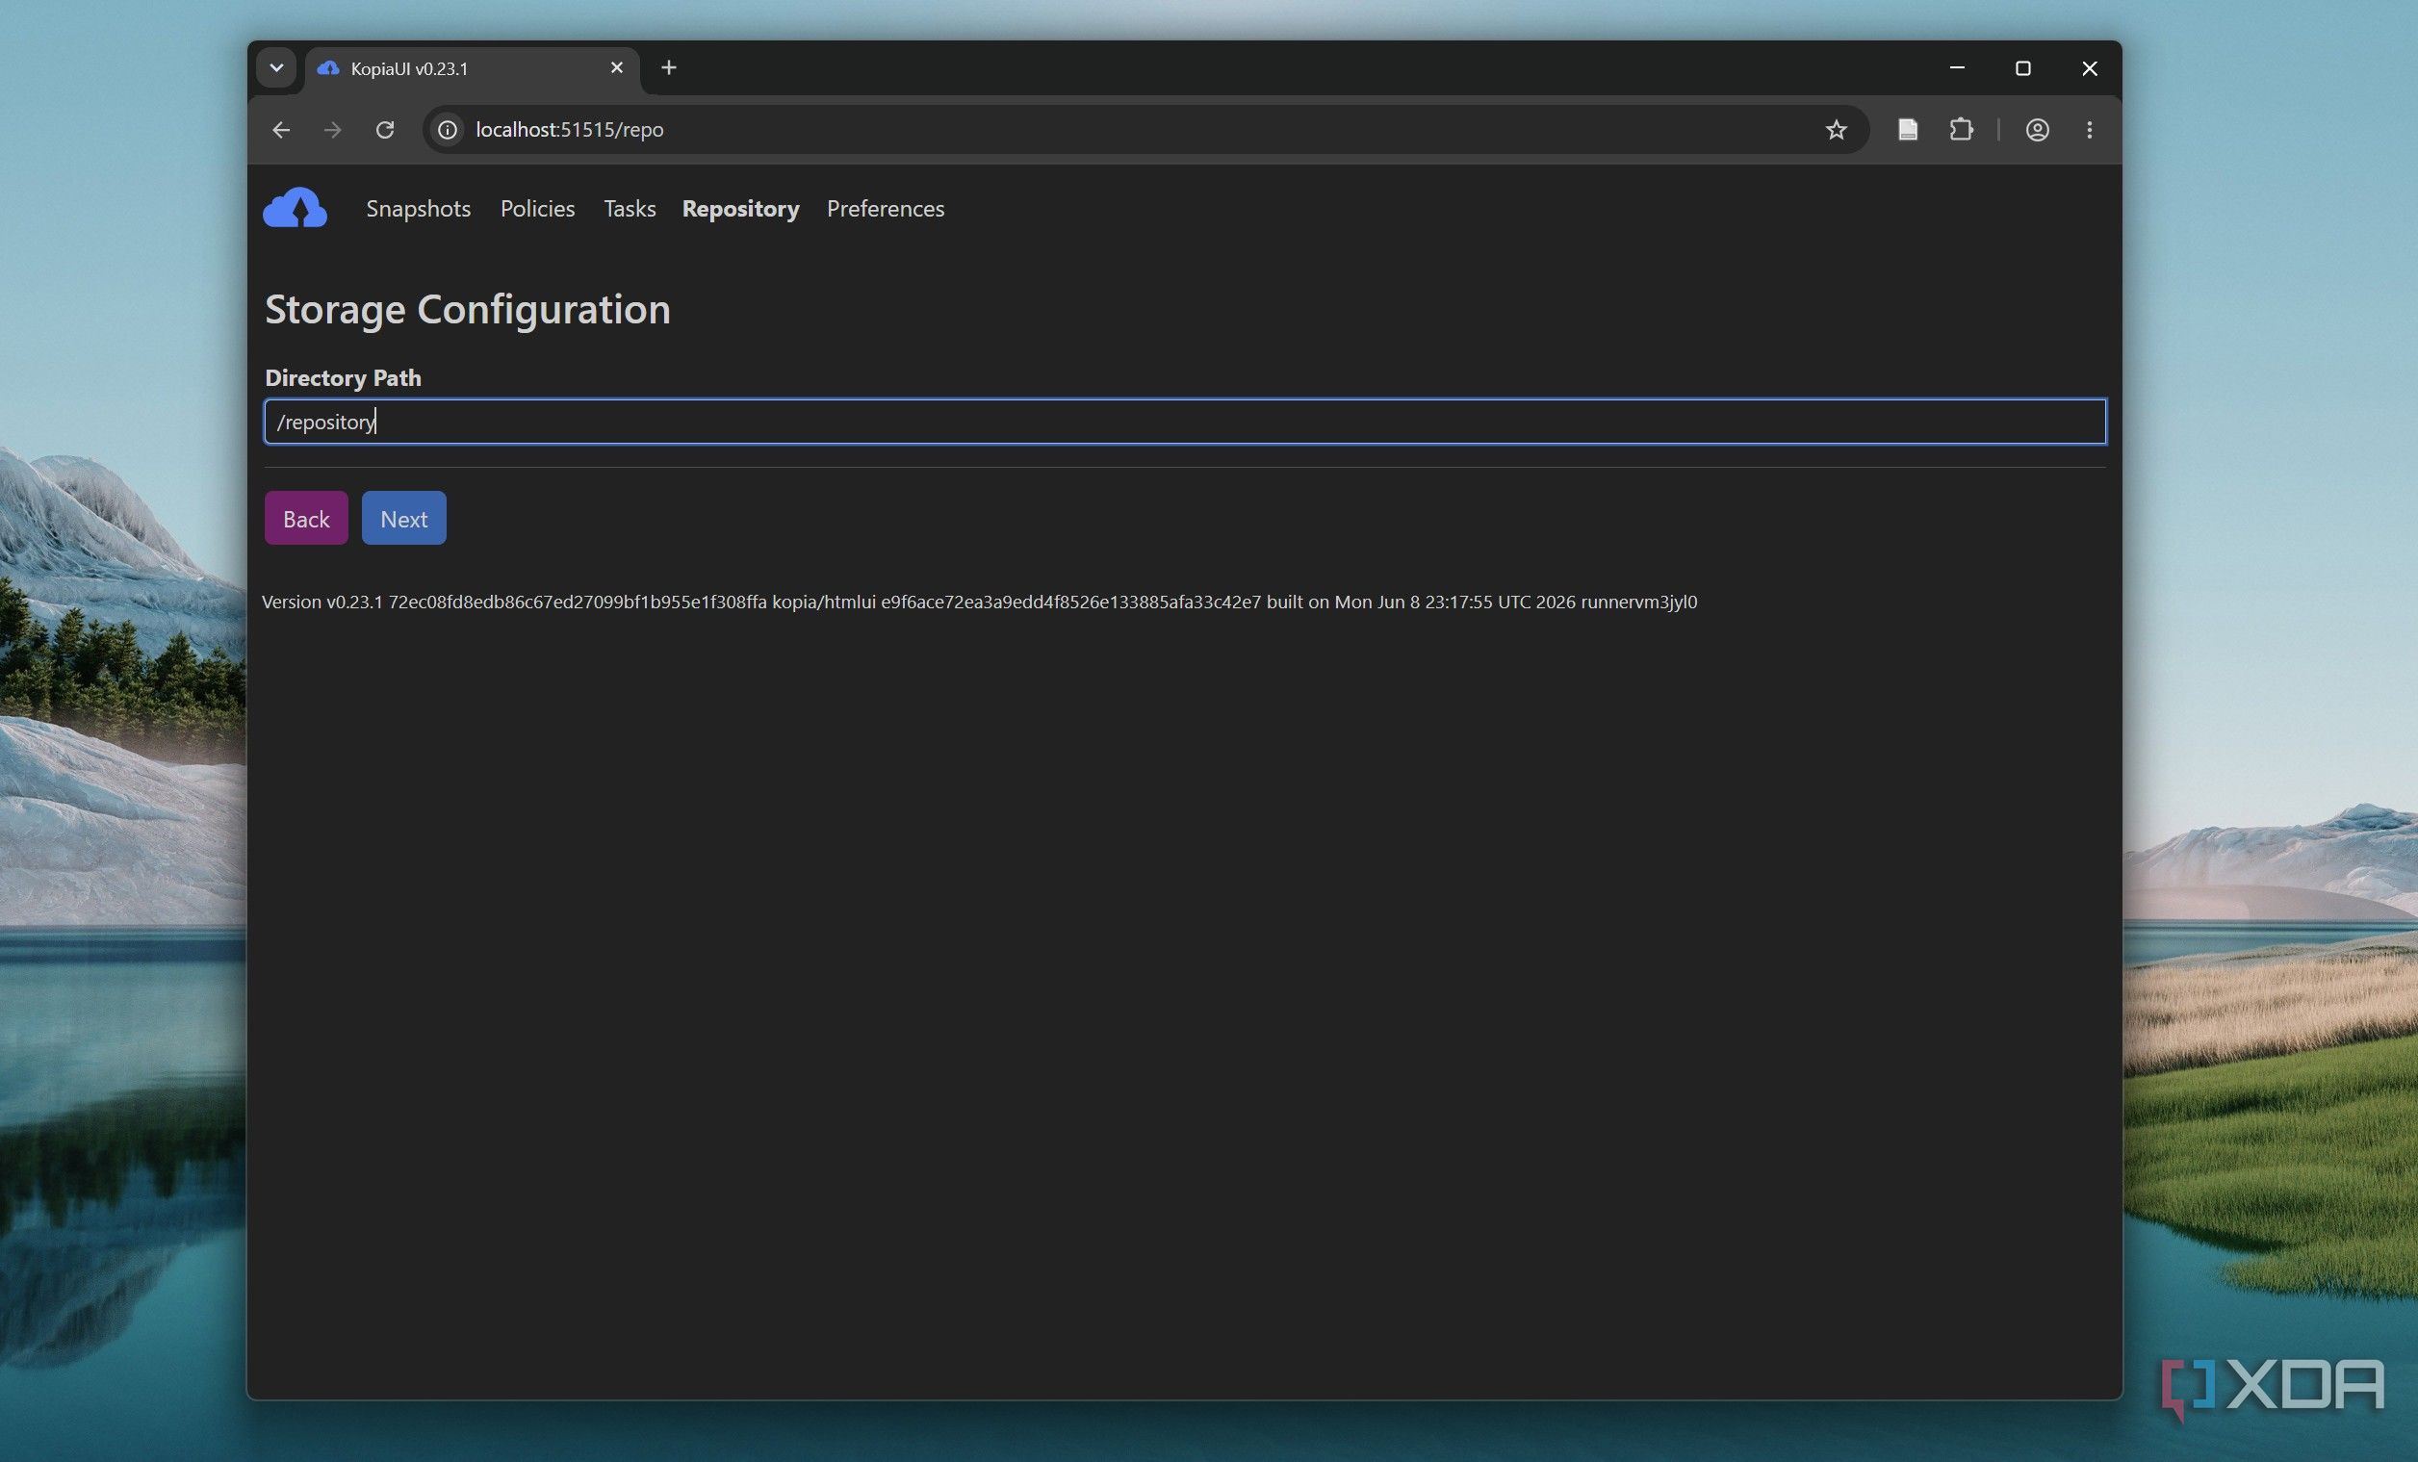2418x1462 pixels.
Task: Bookmark this page with the star icon
Action: [1836, 130]
